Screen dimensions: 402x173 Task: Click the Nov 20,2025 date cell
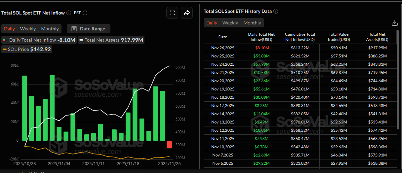point(223,81)
